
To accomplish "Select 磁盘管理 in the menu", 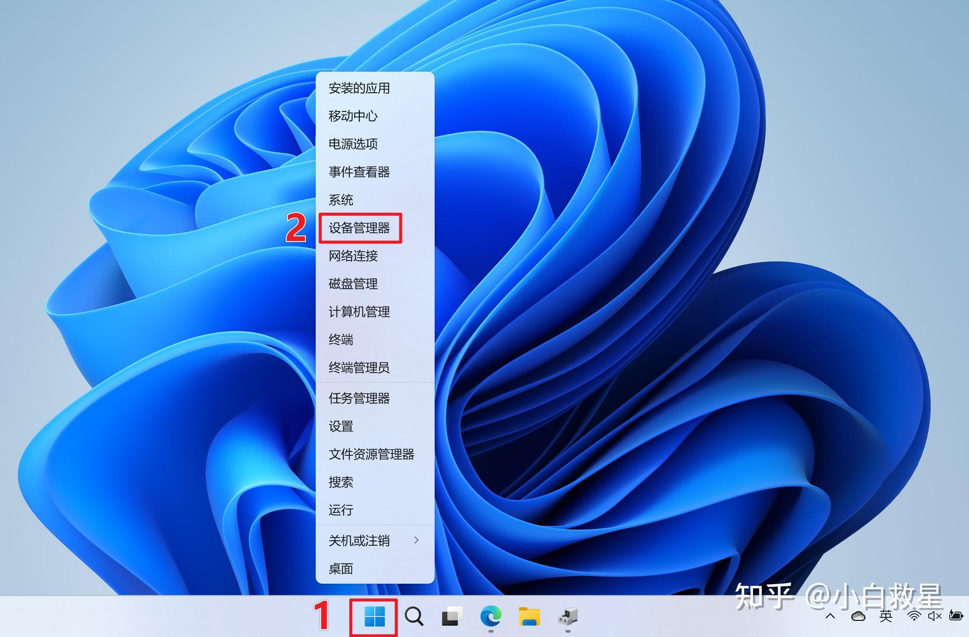I will coord(354,284).
